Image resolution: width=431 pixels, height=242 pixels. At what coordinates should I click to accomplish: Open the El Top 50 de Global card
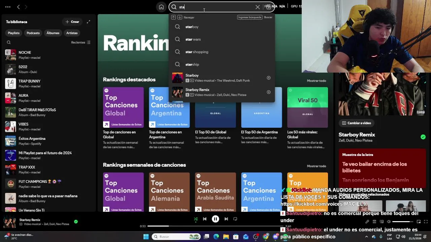[215, 118]
